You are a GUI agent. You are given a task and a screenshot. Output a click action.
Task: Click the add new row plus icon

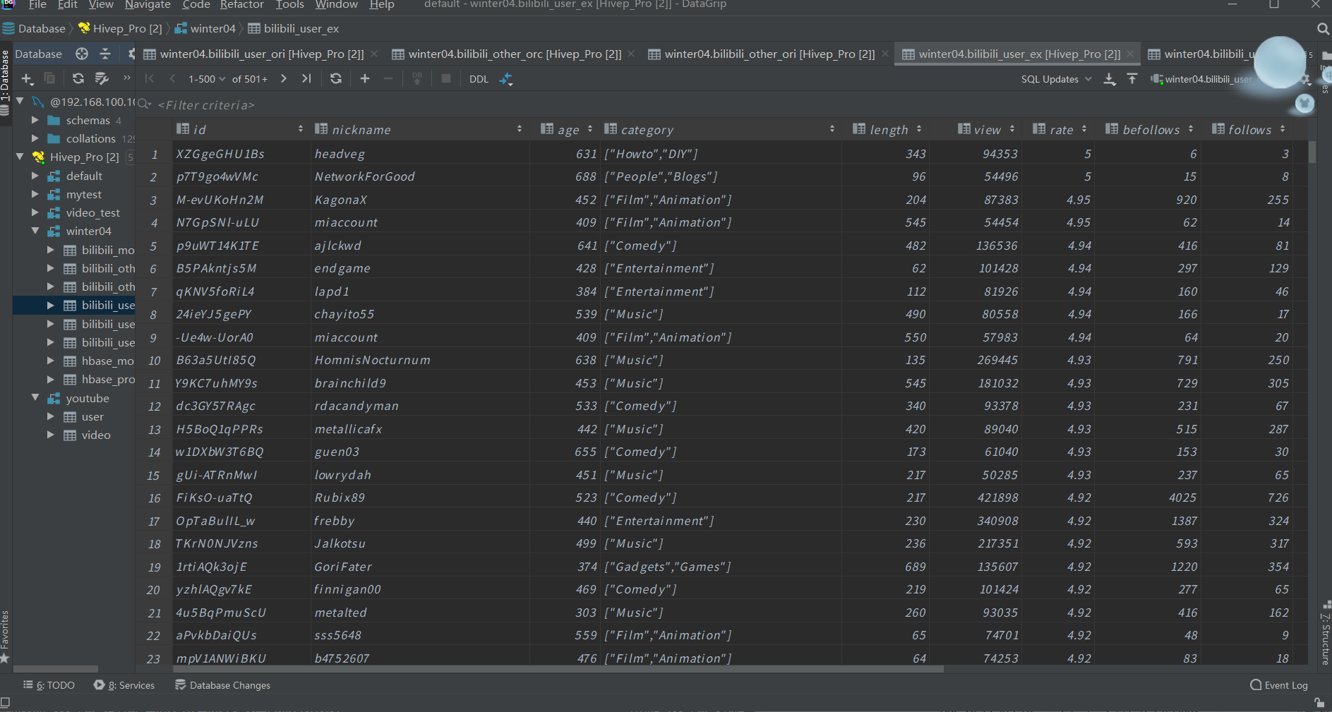point(365,78)
